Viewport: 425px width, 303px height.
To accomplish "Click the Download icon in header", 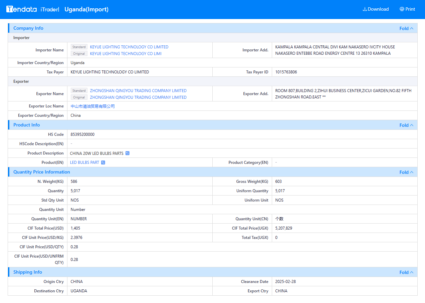I will [x=365, y=9].
